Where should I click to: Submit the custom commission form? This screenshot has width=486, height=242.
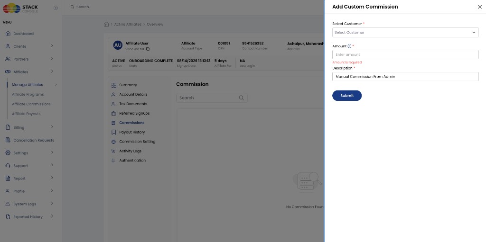pyautogui.click(x=347, y=96)
